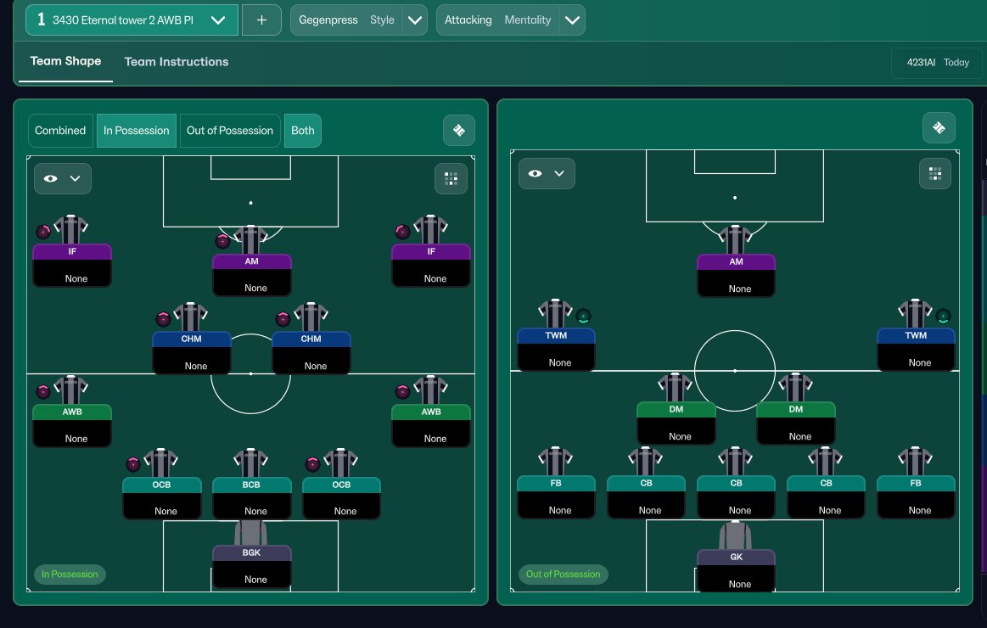Viewport: 987px width, 628px height.
Task: Open player instructions icon beside left IF
Action: tap(42, 233)
